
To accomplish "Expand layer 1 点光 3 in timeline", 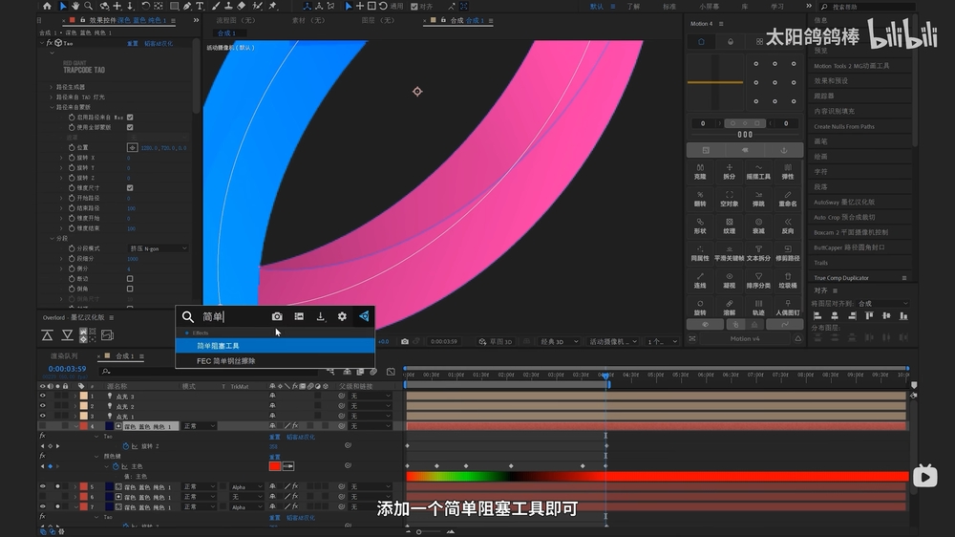I will pyautogui.click(x=75, y=396).
